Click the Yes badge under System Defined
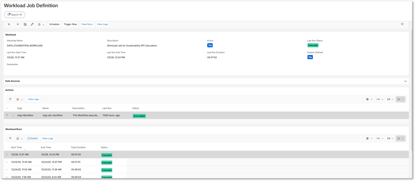Image resolution: width=415 pixels, height=181 pixels. pos(310,57)
